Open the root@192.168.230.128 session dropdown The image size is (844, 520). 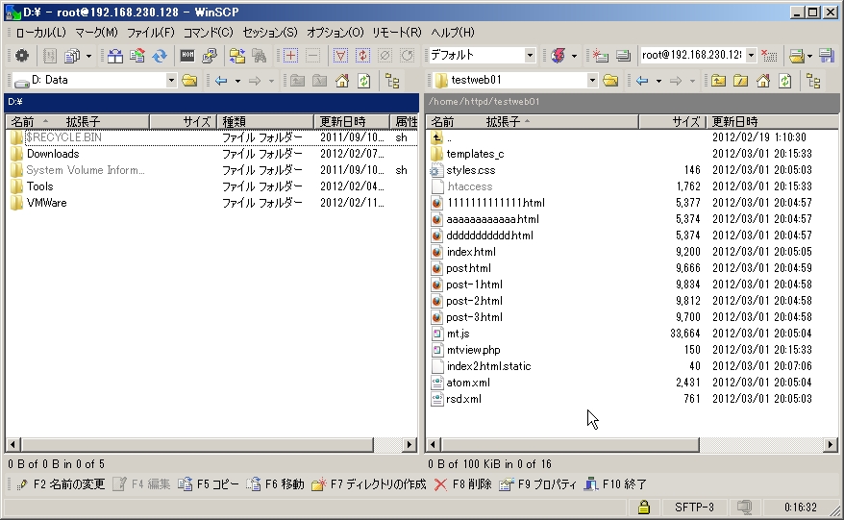tap(751, 55)
